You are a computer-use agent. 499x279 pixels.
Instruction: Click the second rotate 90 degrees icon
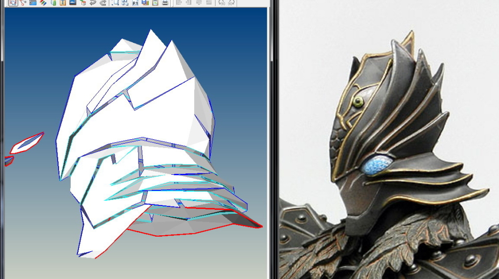coord(231,2)
